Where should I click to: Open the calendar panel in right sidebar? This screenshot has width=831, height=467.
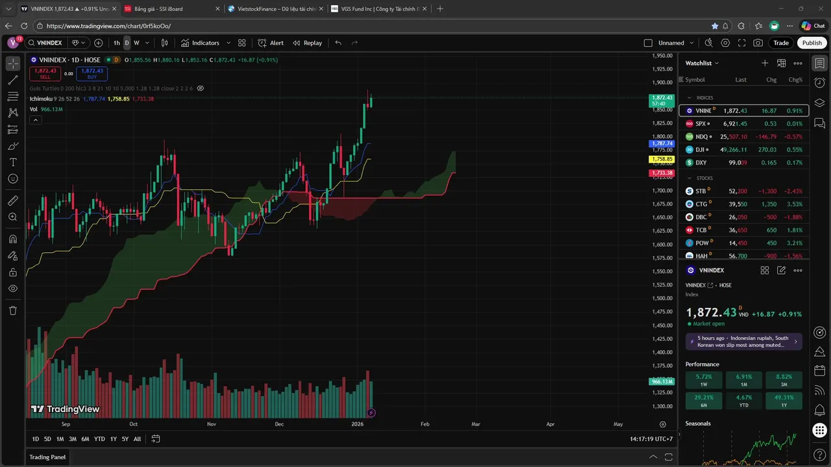tap(820, 370)
